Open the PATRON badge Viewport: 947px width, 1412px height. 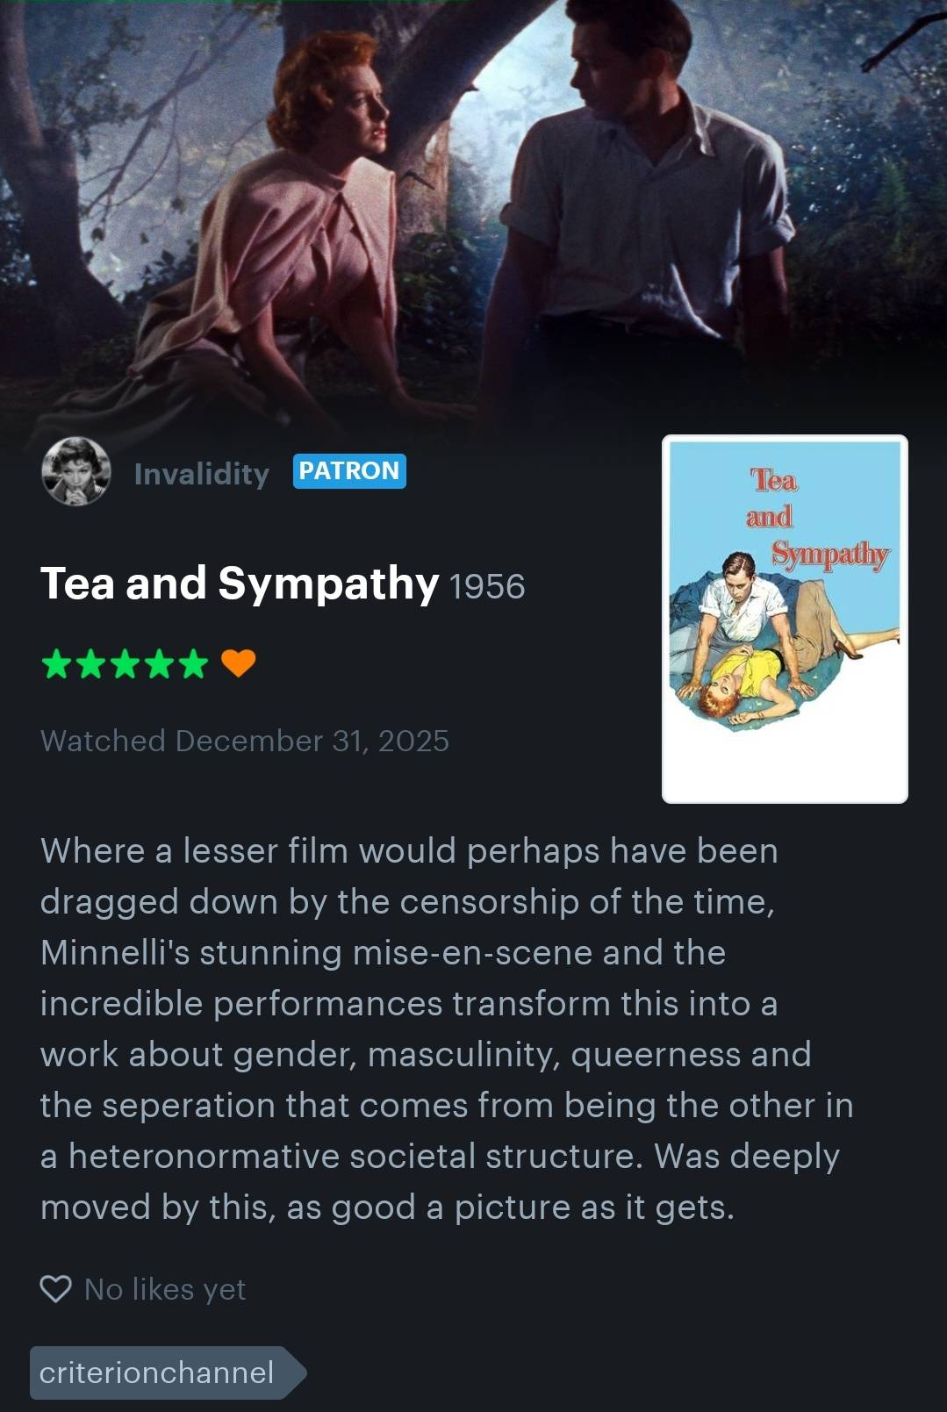click(x=349, y=471)
